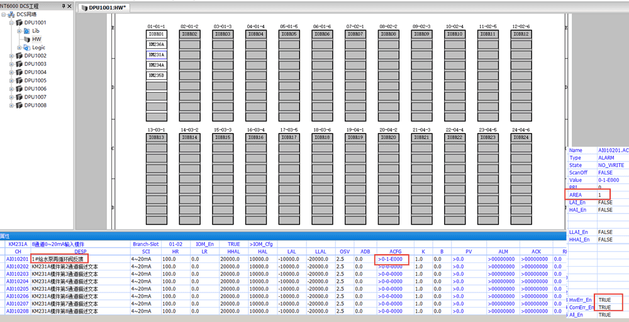629x322 pixels.
Task: Click the PV column header
Action: click(469, 252)
